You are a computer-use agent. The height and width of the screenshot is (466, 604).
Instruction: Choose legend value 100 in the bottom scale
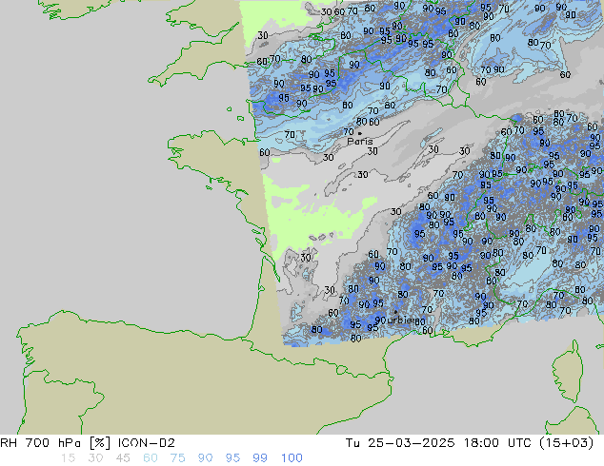[292, 458]
